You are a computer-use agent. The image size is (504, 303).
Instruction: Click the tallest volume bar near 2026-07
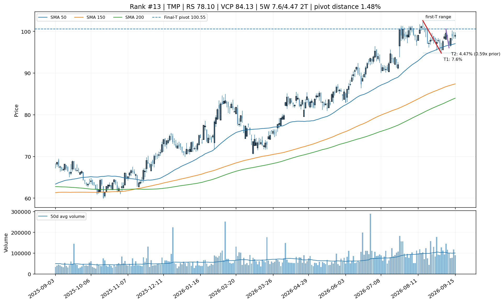[370, 244]
